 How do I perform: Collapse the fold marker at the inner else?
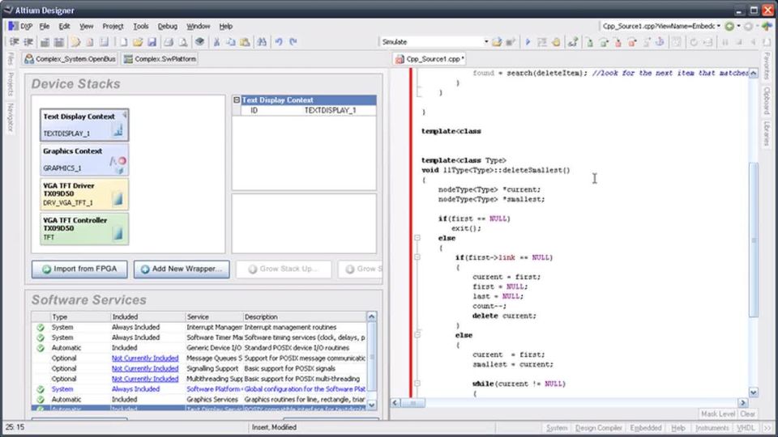click(417, 335)
